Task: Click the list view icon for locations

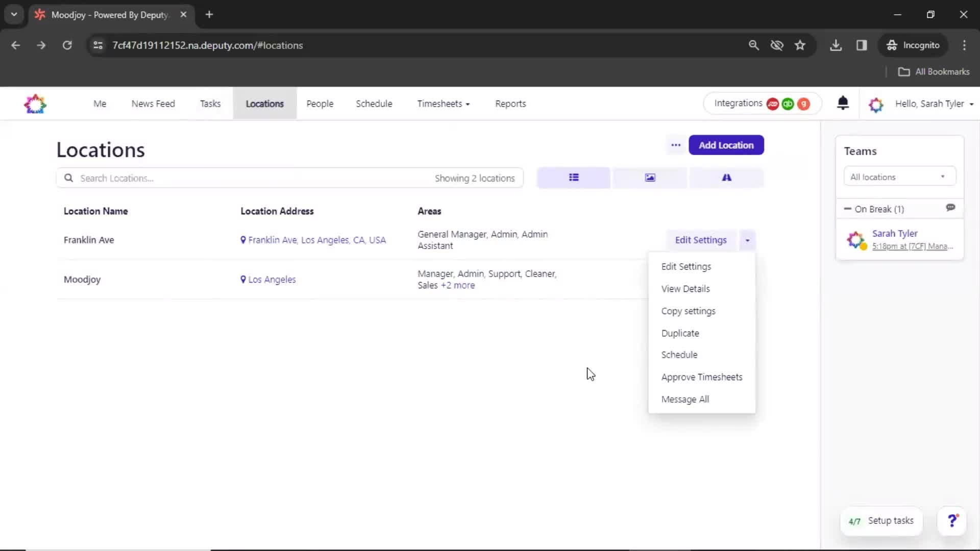Action: (574, 178)
